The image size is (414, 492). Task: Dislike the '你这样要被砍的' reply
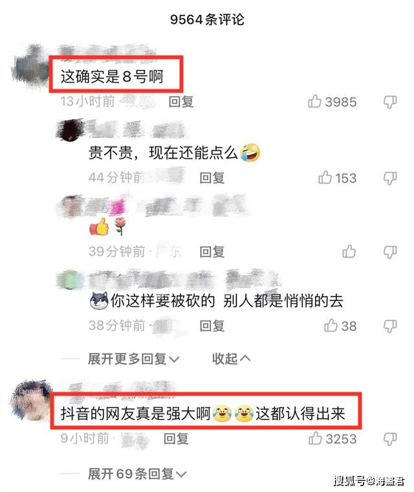pos(390,326)
